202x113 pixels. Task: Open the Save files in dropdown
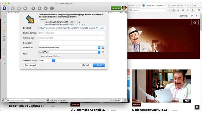pyautogui.click(x=99, y=48)
